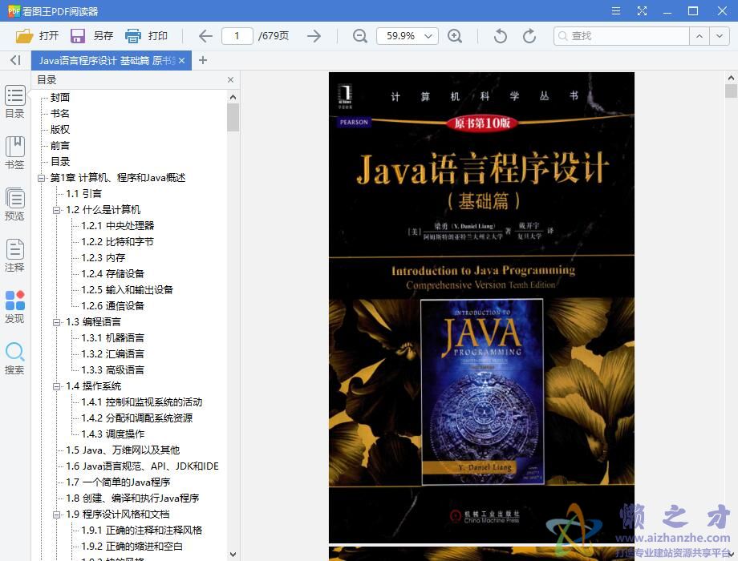The width and height of the screenshot is (738, 561).
Task: Click the magnifier icon in the 查找 box
Action: coord(563,36)
